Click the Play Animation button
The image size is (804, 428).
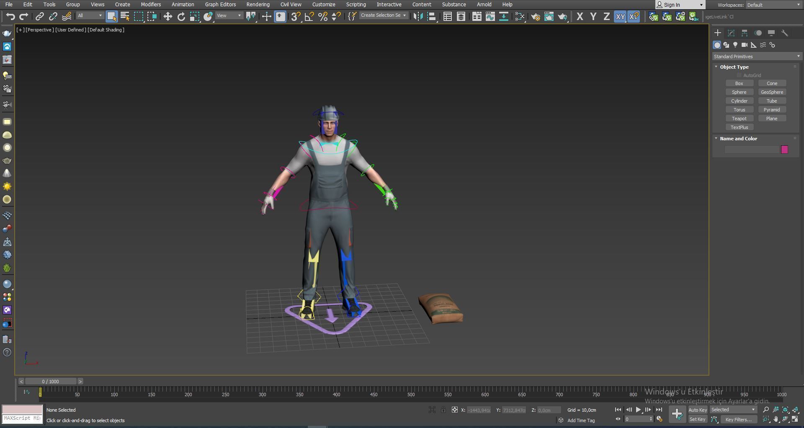click(638, 410)
